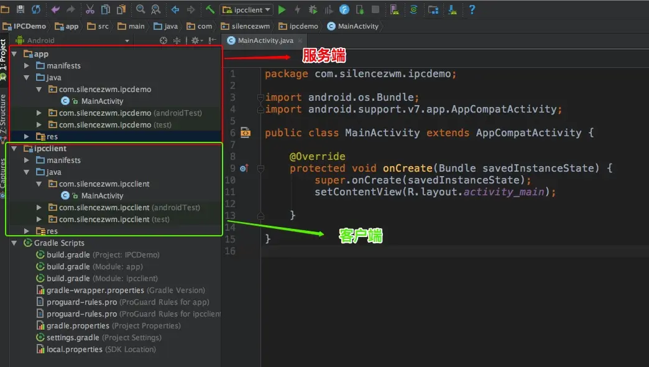The height and width of the screenshot is (367, 649).
Task: Expand manifests under app module
Action: pyautogui.click(x=27, y=65)
